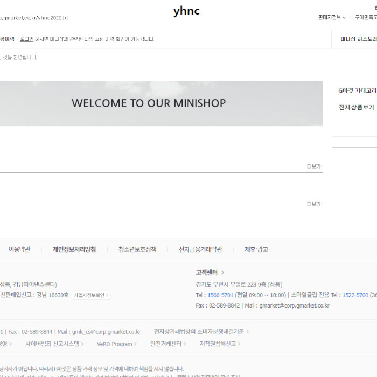Select G마켓 카테고리 menu item
This screenshot has height=377, width=377.
[x=357, y=90]
